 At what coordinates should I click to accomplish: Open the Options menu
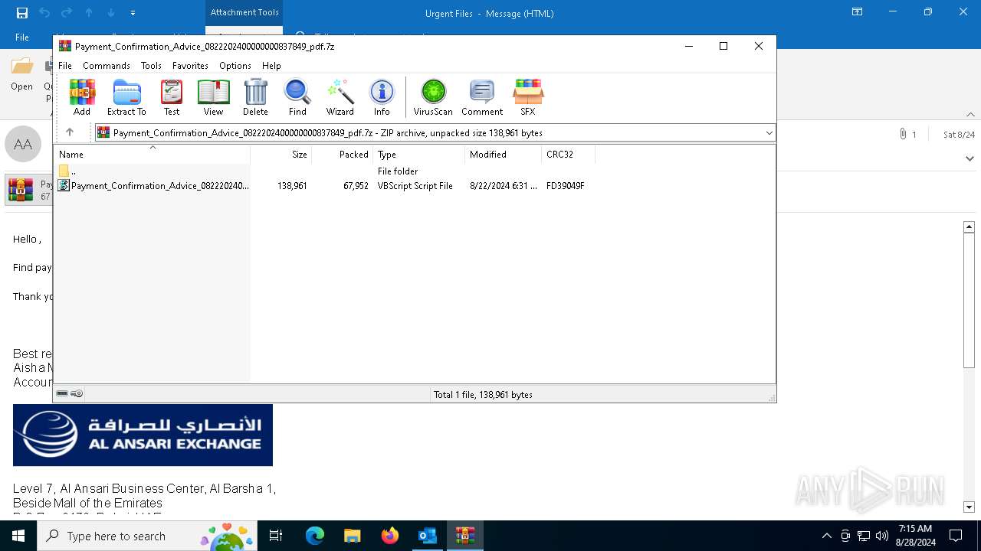[x=235, y=66]
